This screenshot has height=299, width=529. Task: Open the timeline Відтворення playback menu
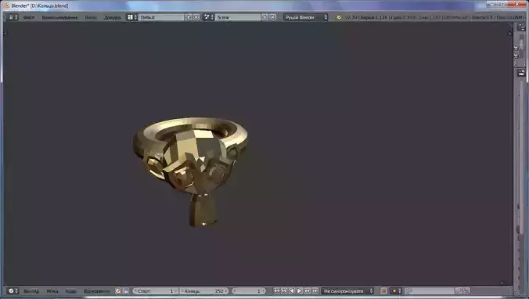[x=97, y=291]
